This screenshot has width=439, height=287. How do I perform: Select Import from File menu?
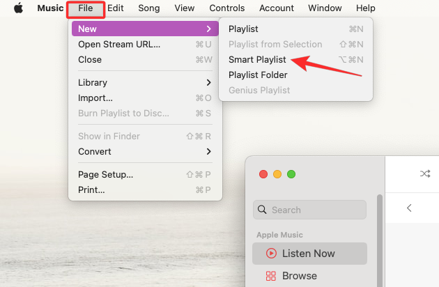click(95, 98)
